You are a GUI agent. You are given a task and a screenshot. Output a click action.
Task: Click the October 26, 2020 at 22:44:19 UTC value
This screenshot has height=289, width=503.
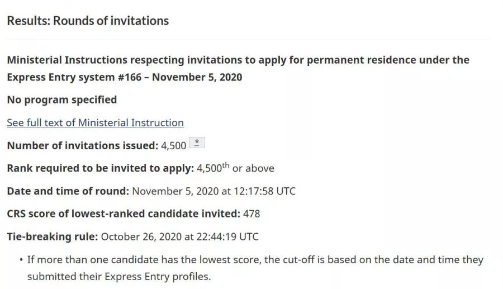(x=179, y=236)
